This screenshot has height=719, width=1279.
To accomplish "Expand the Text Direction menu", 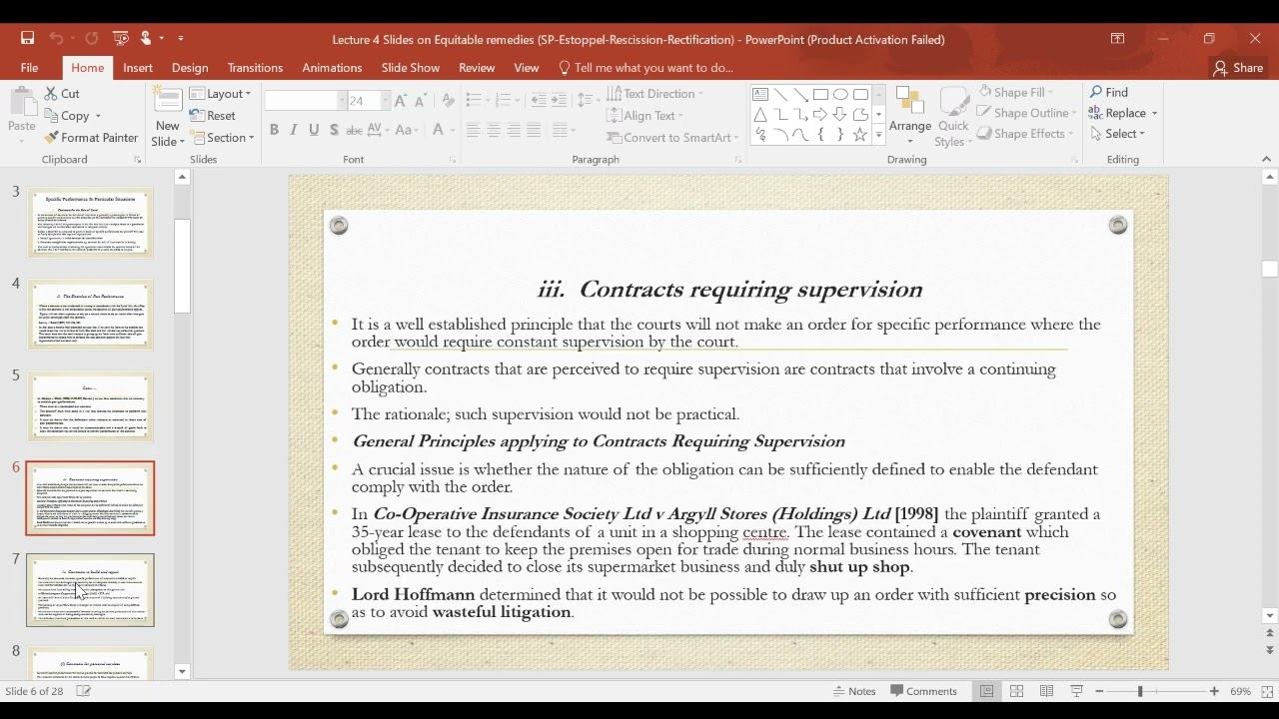I will coord(654,94).
